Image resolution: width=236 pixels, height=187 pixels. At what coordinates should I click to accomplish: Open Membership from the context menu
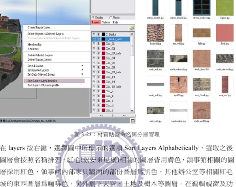(34, 44)
